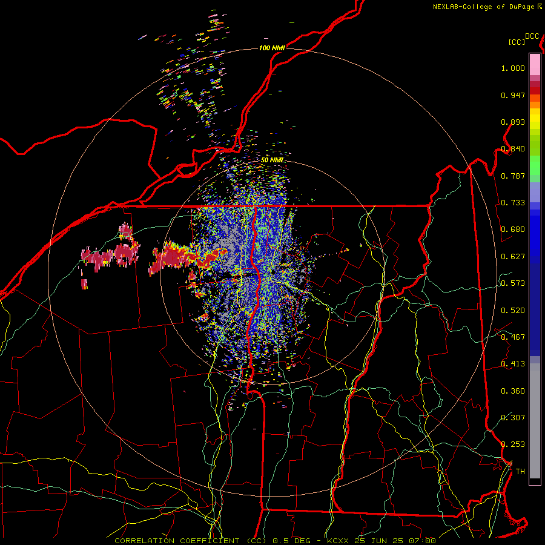Click the 100 NMI range ring label

[272, 48]
